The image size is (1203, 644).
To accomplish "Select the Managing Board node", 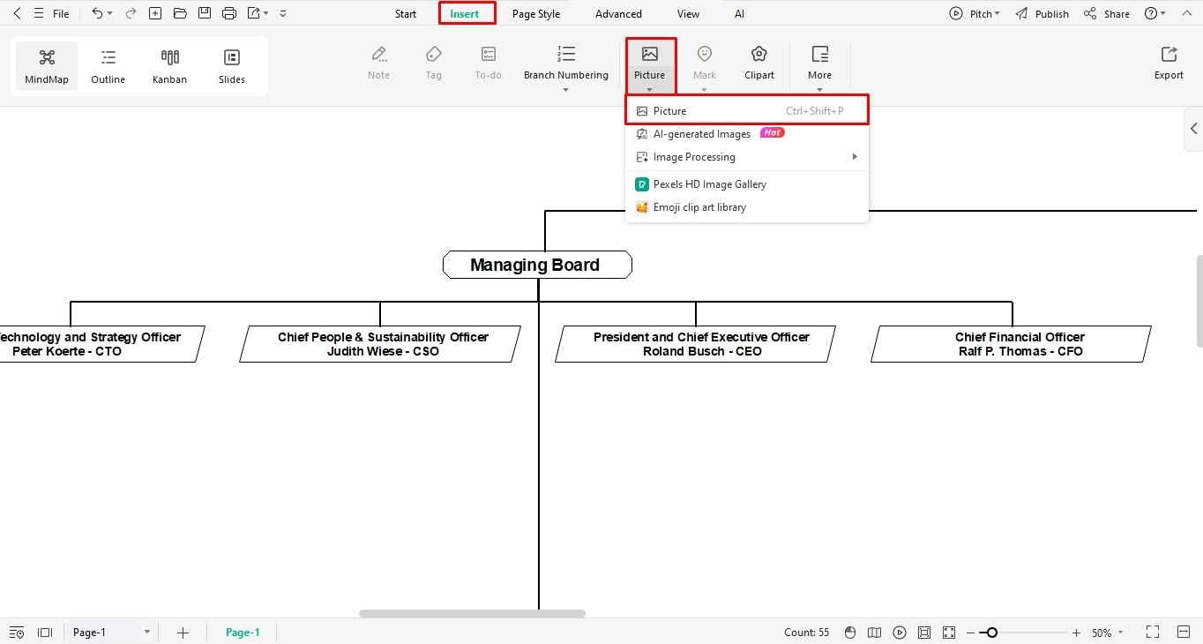I will coord(537,265).
